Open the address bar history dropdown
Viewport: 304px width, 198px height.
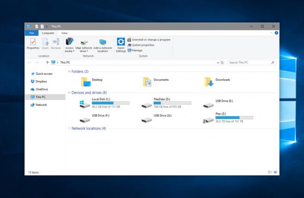(217, 62)
